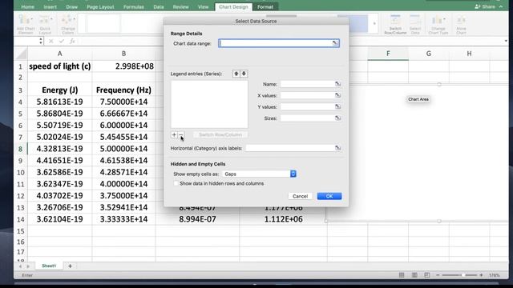513x288 pixels.
Task: Click range picker icon beside Y values
Action: pos(337,106)
